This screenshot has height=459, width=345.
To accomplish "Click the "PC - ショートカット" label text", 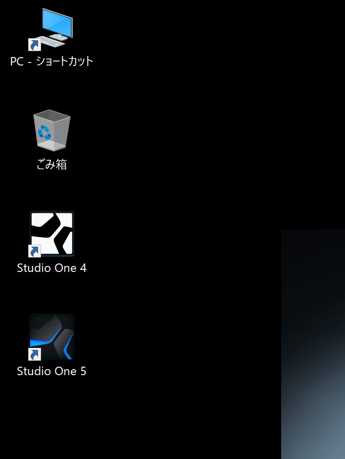I will tap(51, 62).
